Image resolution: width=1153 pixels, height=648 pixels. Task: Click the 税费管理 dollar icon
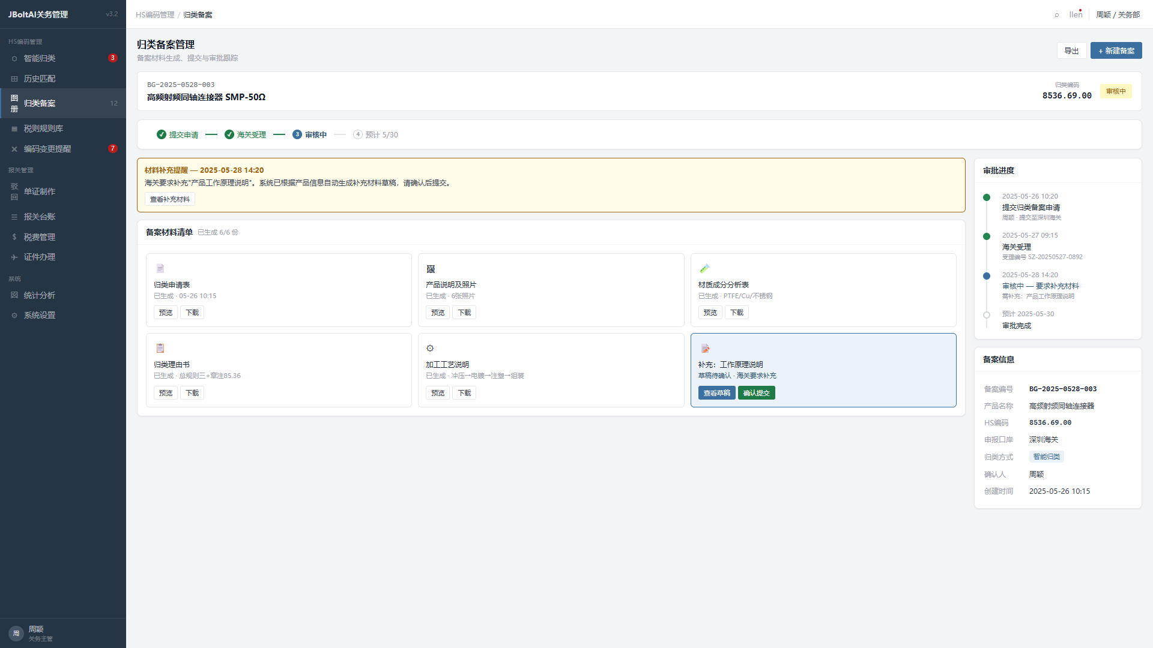[14, 237]
